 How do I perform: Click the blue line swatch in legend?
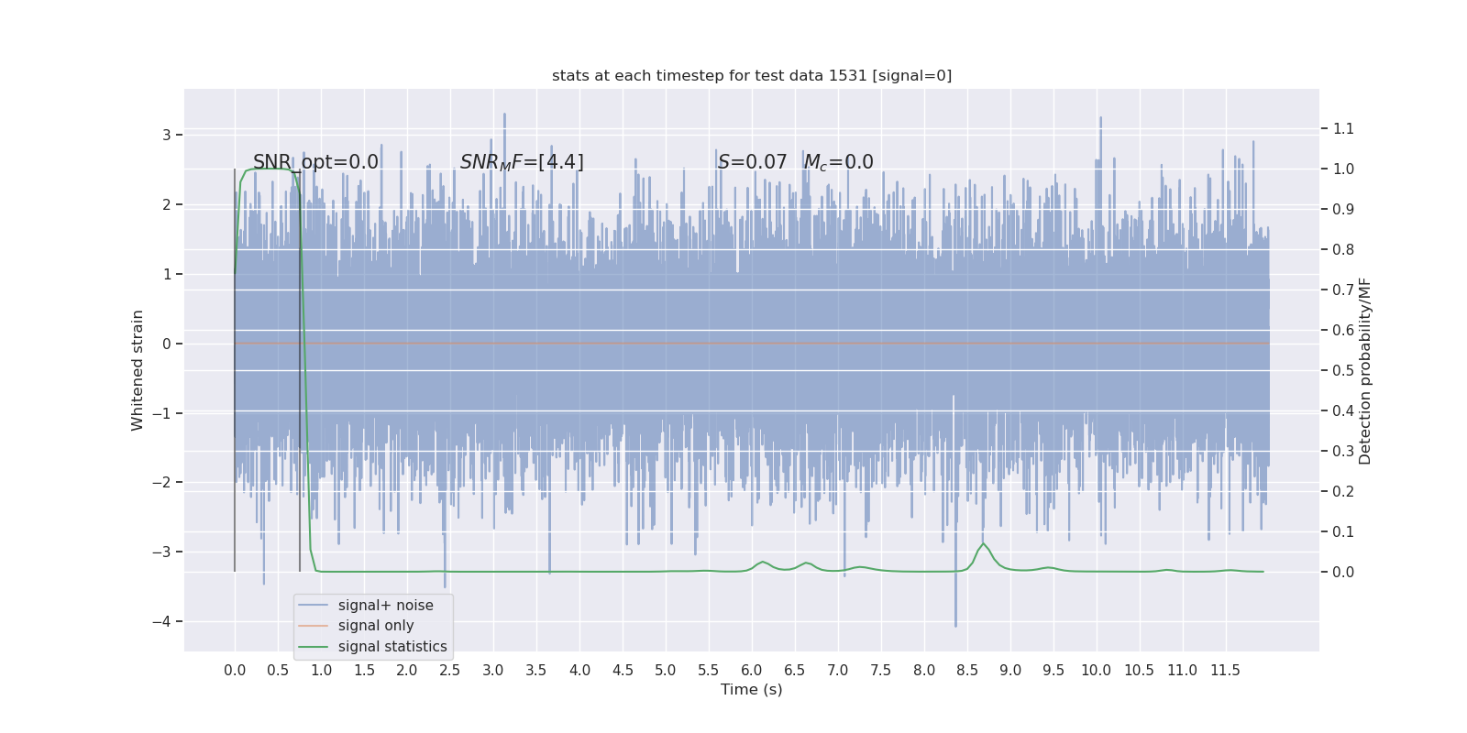pos(314,606)
